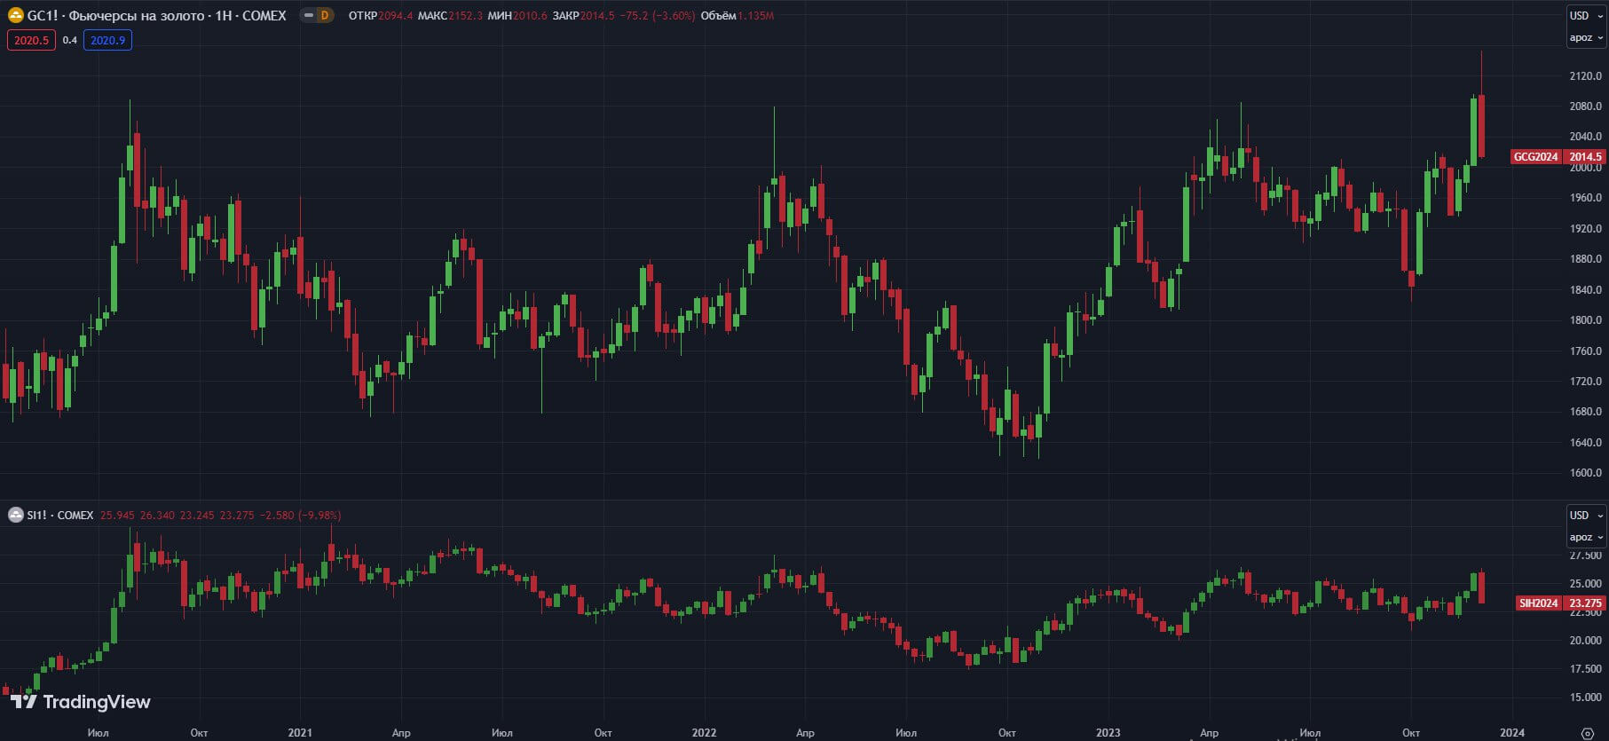Click the 1960.0 price axis label
This screenshot has height=741, width=1609.
pyautogui.click(x=1585, y=197)
